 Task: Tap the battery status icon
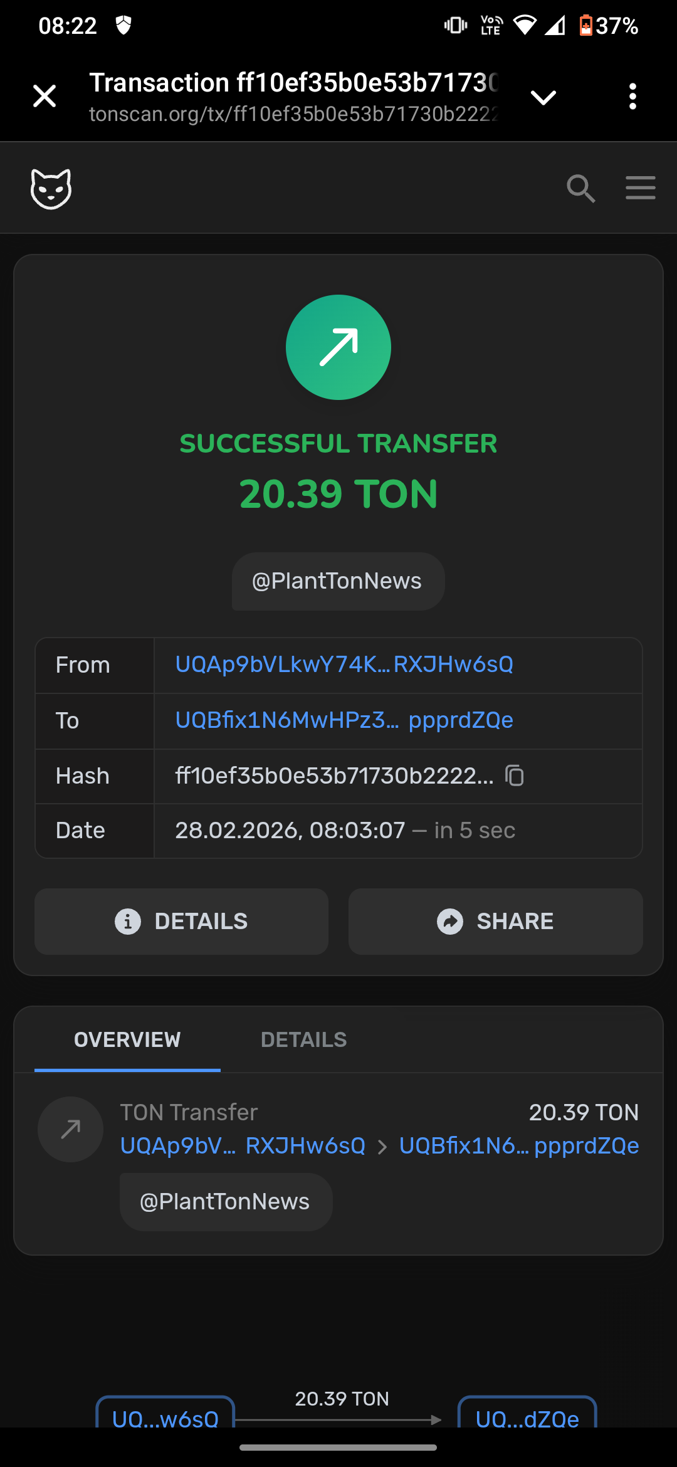(585, 26)
